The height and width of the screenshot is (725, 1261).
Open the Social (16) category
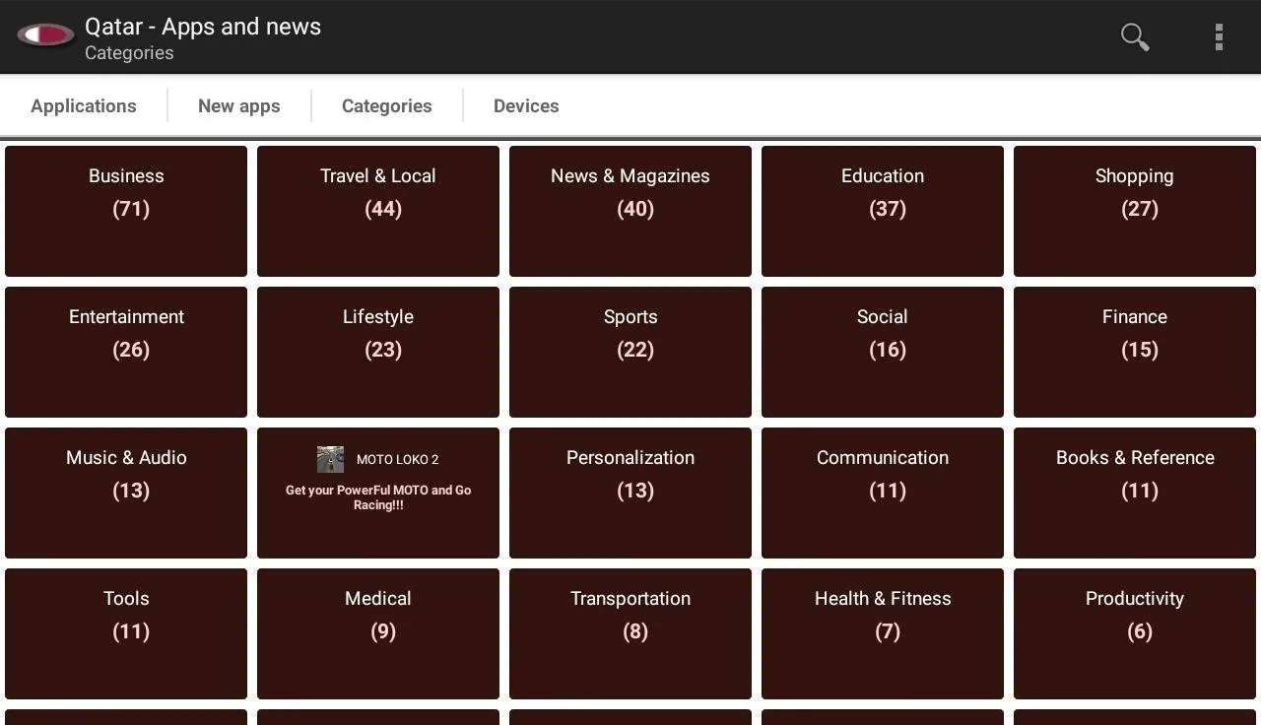click(883, 352)
